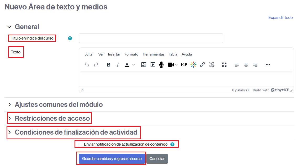
Task: Open the Editar menu
Action: pos(89,54)
